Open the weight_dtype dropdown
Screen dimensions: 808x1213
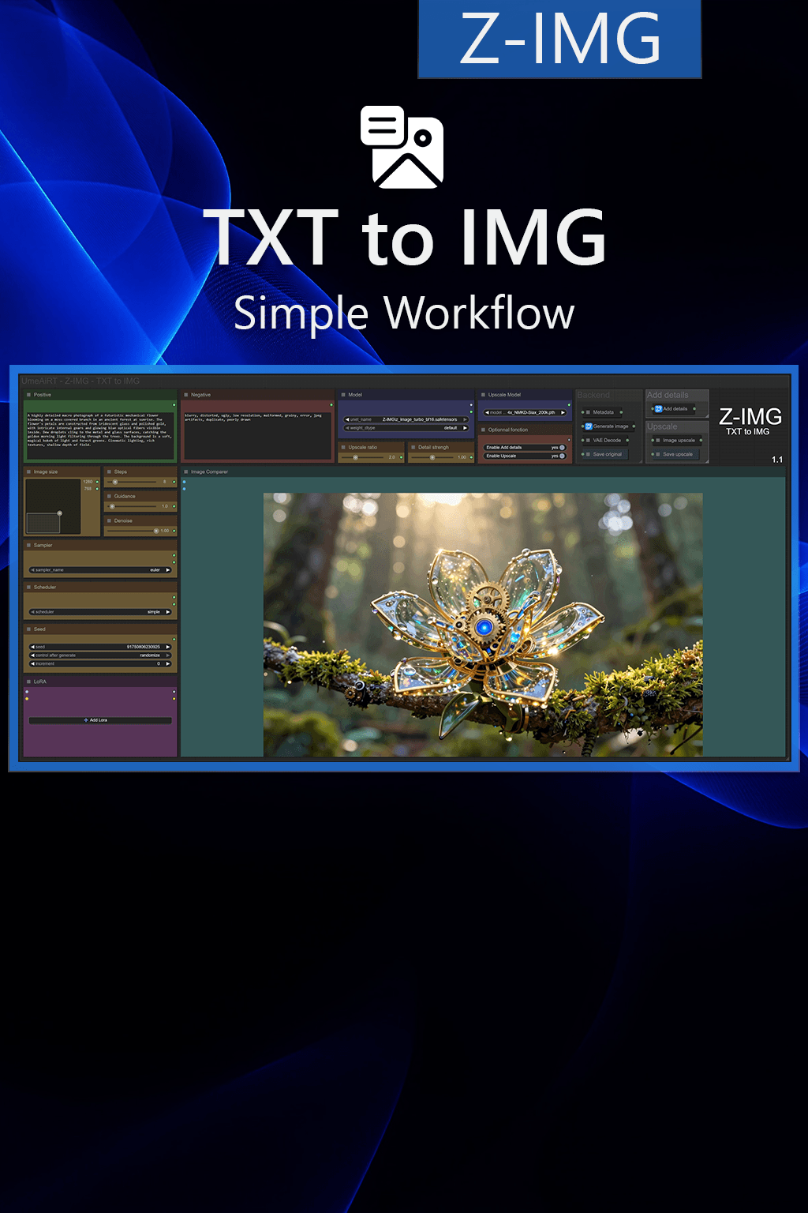coord(406,428)
